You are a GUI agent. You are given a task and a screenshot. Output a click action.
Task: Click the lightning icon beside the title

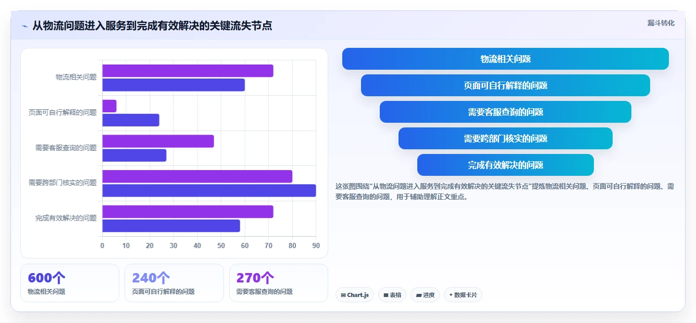click(25, 26)
